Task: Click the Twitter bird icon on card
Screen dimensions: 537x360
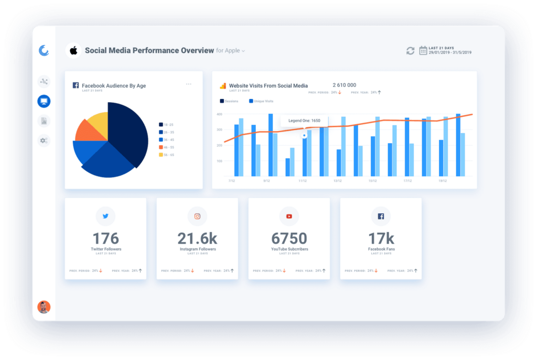Action: pos(105,216)
